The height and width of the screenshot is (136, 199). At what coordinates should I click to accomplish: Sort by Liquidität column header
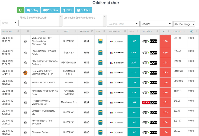[179, 31]
